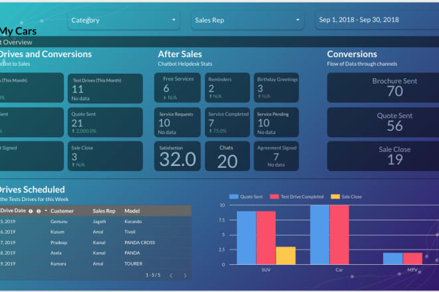Click the MPV axis label
Screen dimensions: 439x292
click(x=412, y=270)
